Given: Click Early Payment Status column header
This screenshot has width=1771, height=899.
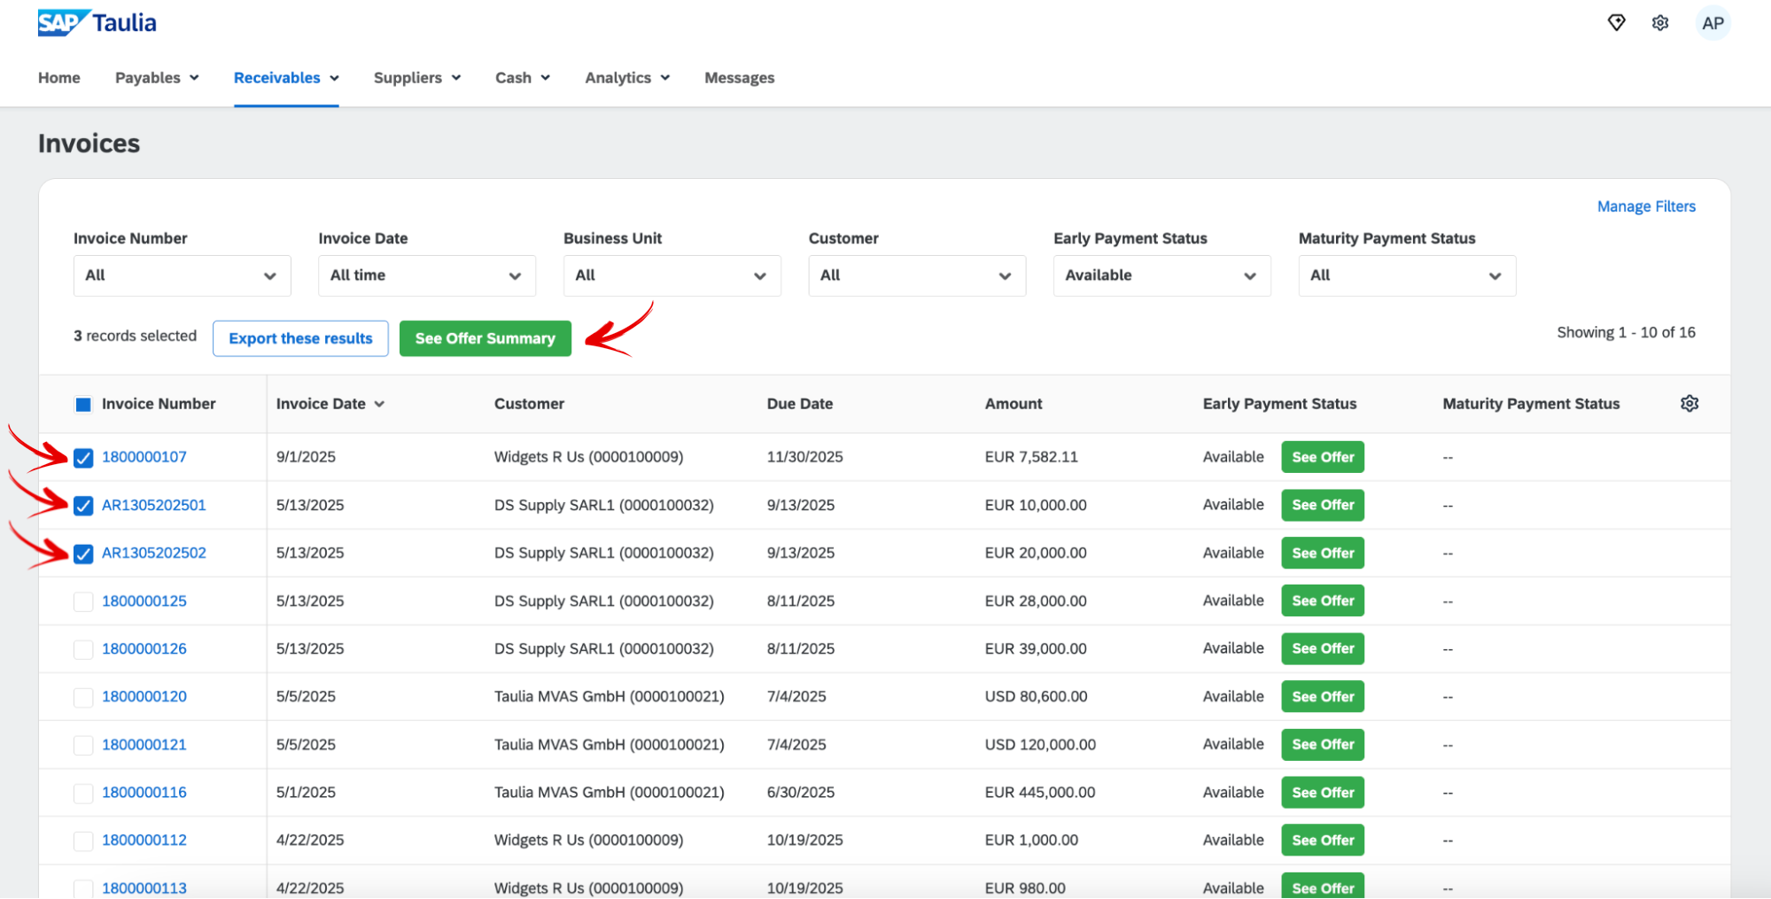Looking at the screenshot, I should click(1279, 404).
